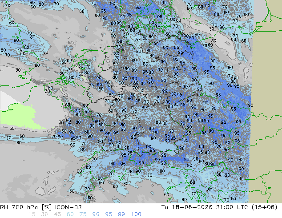
Task: Click legend value '15' below the title
Action: pos(32,214)
